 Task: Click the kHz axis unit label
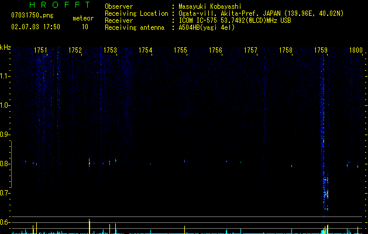tap(5, 47)
